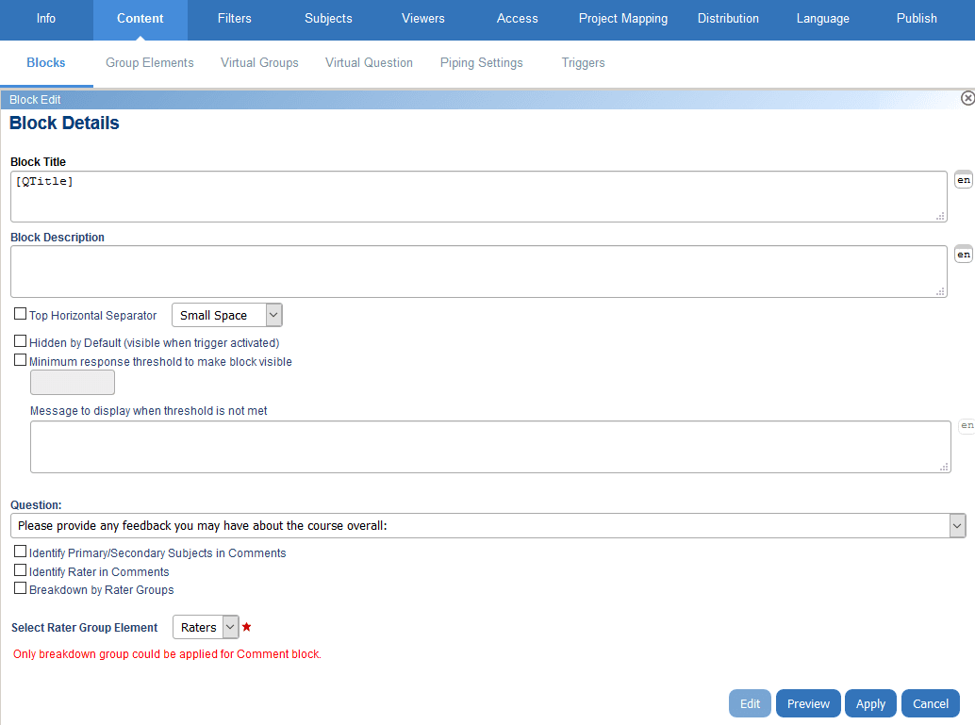Go to Piping Settings sub-tab

click(481, 63)
